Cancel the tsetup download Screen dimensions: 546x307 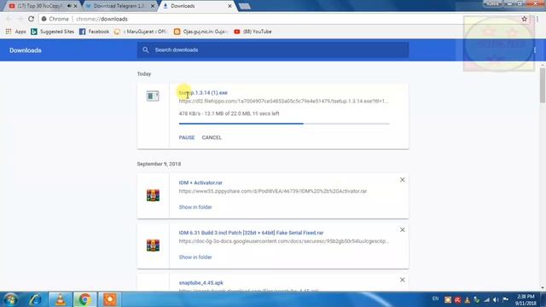[x=212, y=137]
